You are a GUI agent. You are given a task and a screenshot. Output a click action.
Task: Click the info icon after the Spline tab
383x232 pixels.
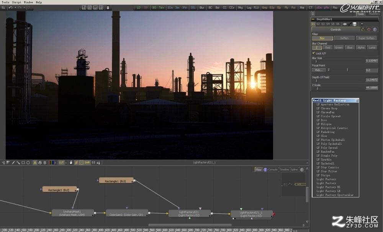pos(302,170)
